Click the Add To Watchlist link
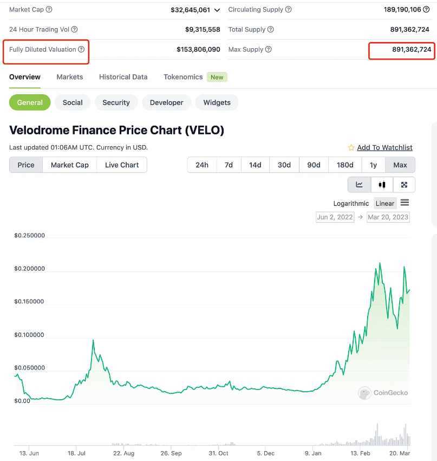Image resolution: width=437 pixels, height=461 pixels. 384,147
